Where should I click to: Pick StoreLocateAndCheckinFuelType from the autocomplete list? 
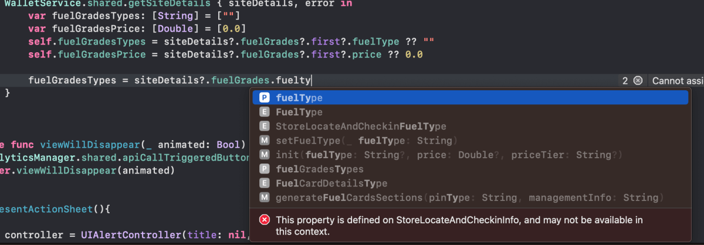click(470, 127)
